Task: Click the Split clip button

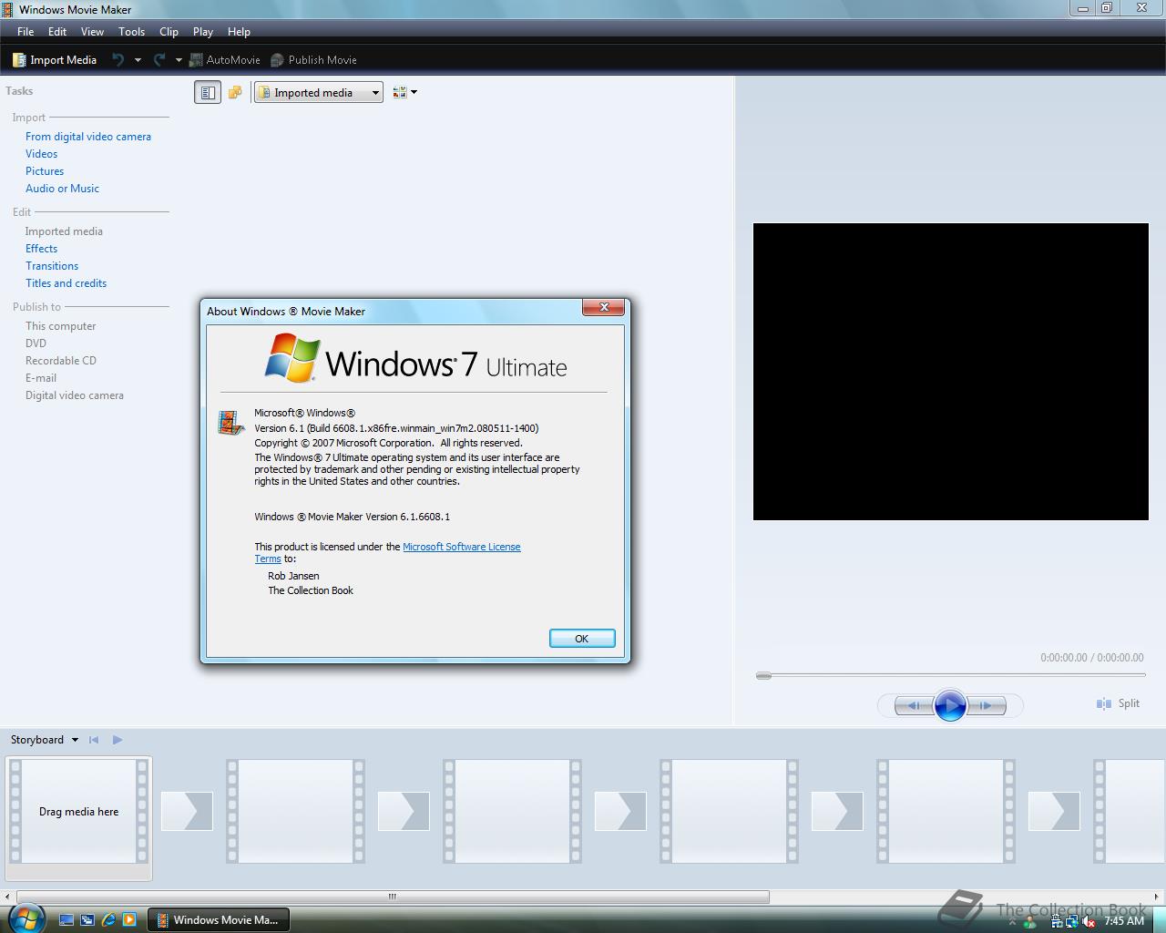Action: [x=1119, y=703]
